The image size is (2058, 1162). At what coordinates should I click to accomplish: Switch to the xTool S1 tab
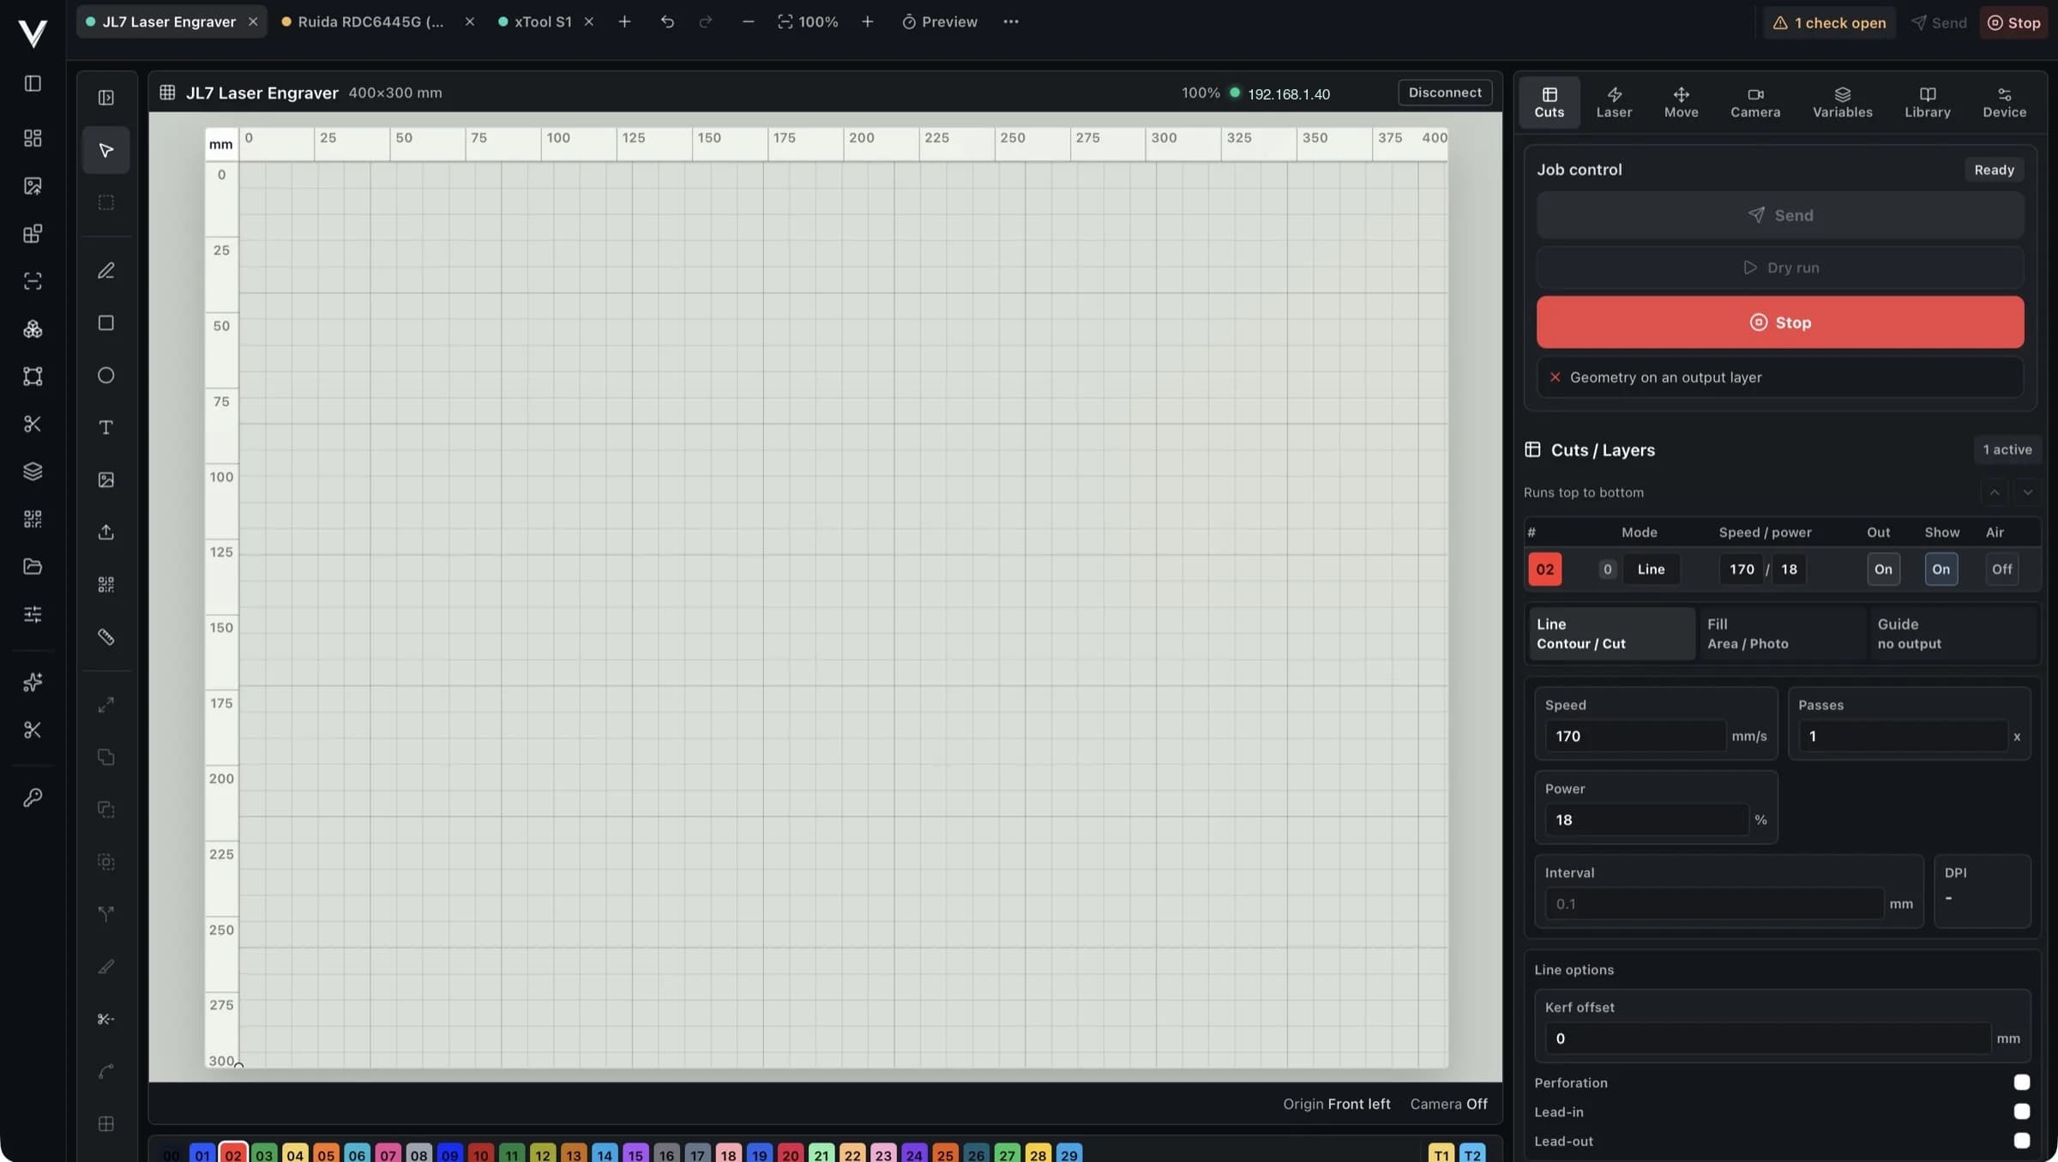coord(543,22)
